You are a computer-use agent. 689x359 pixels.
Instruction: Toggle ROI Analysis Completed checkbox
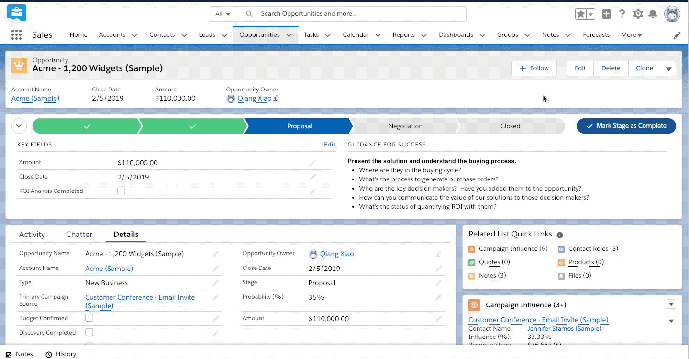[122, 191]
